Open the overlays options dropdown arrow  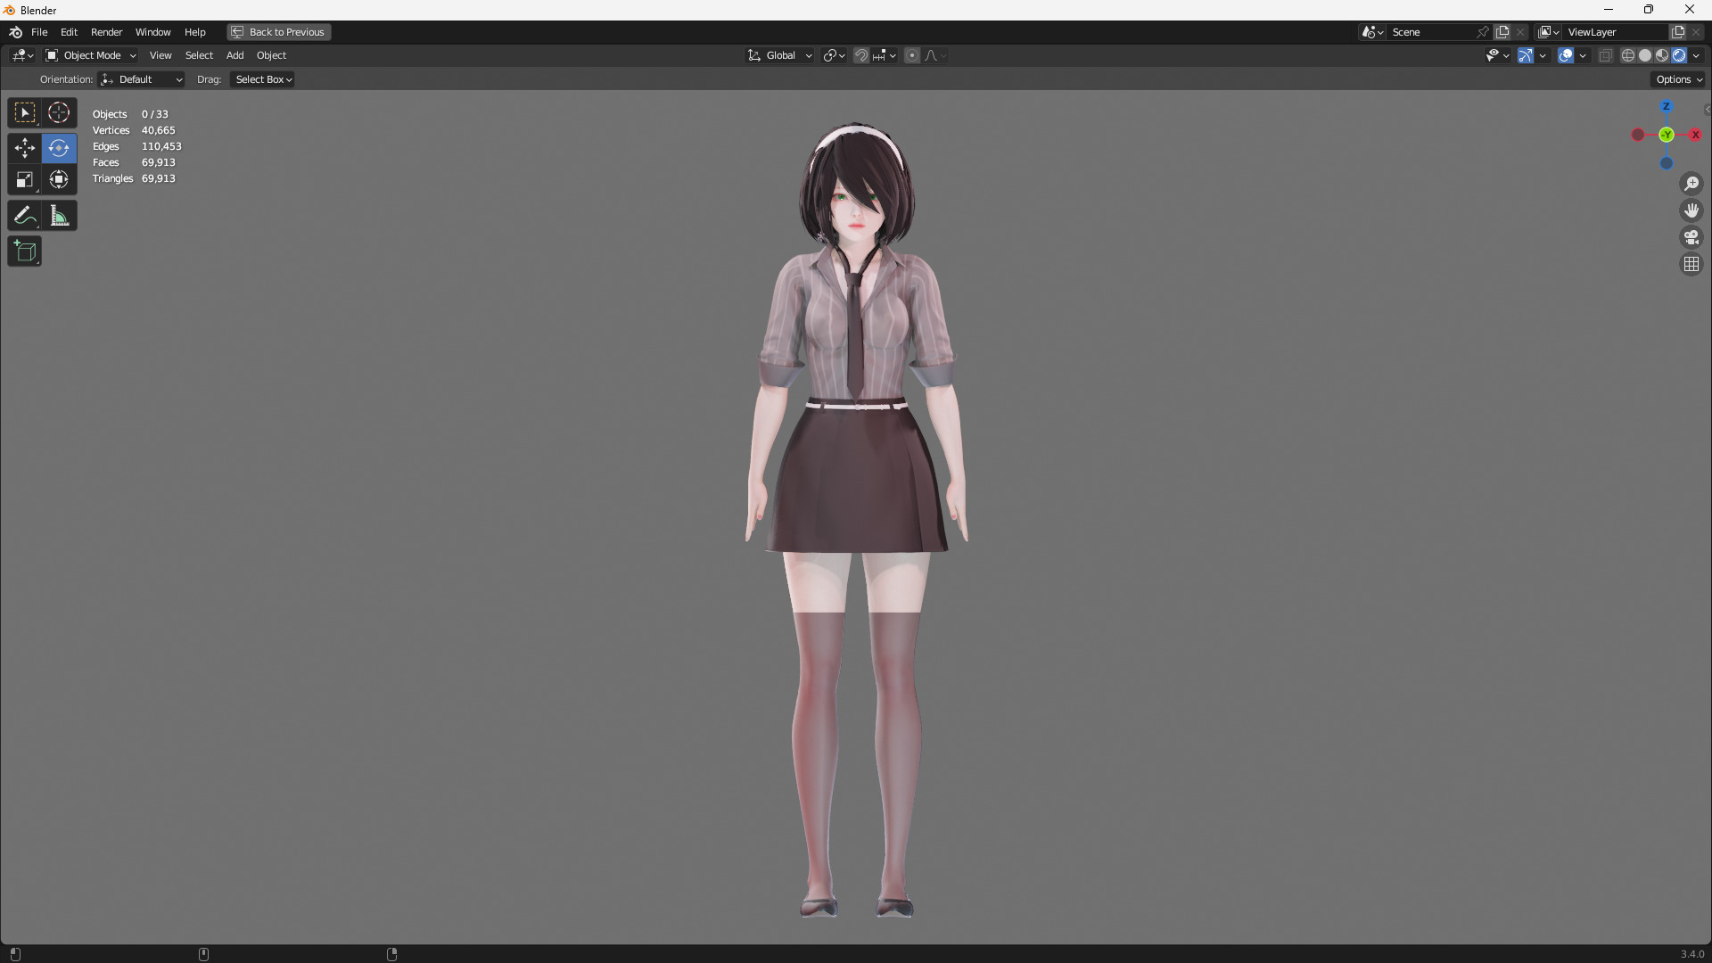tap(1583, 55)
